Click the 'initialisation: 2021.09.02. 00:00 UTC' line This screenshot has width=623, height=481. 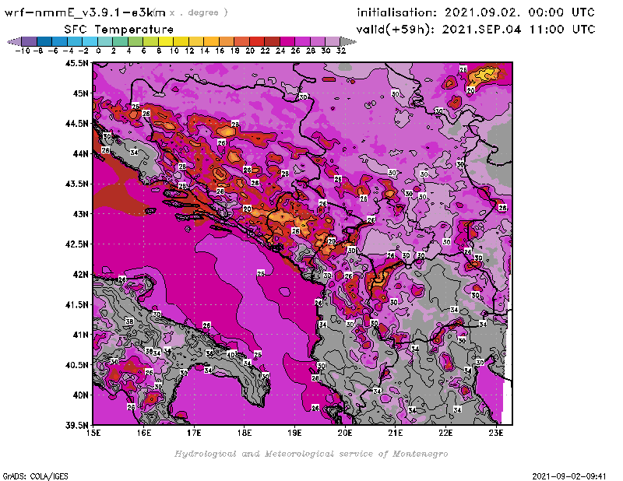coord(476,12)
